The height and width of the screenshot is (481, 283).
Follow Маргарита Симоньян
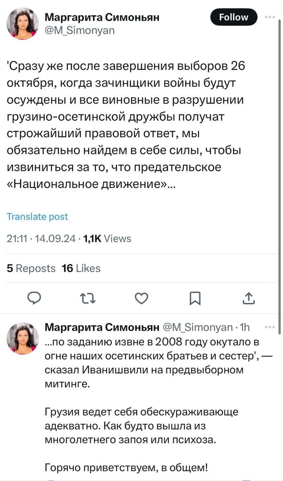point(234,17)
